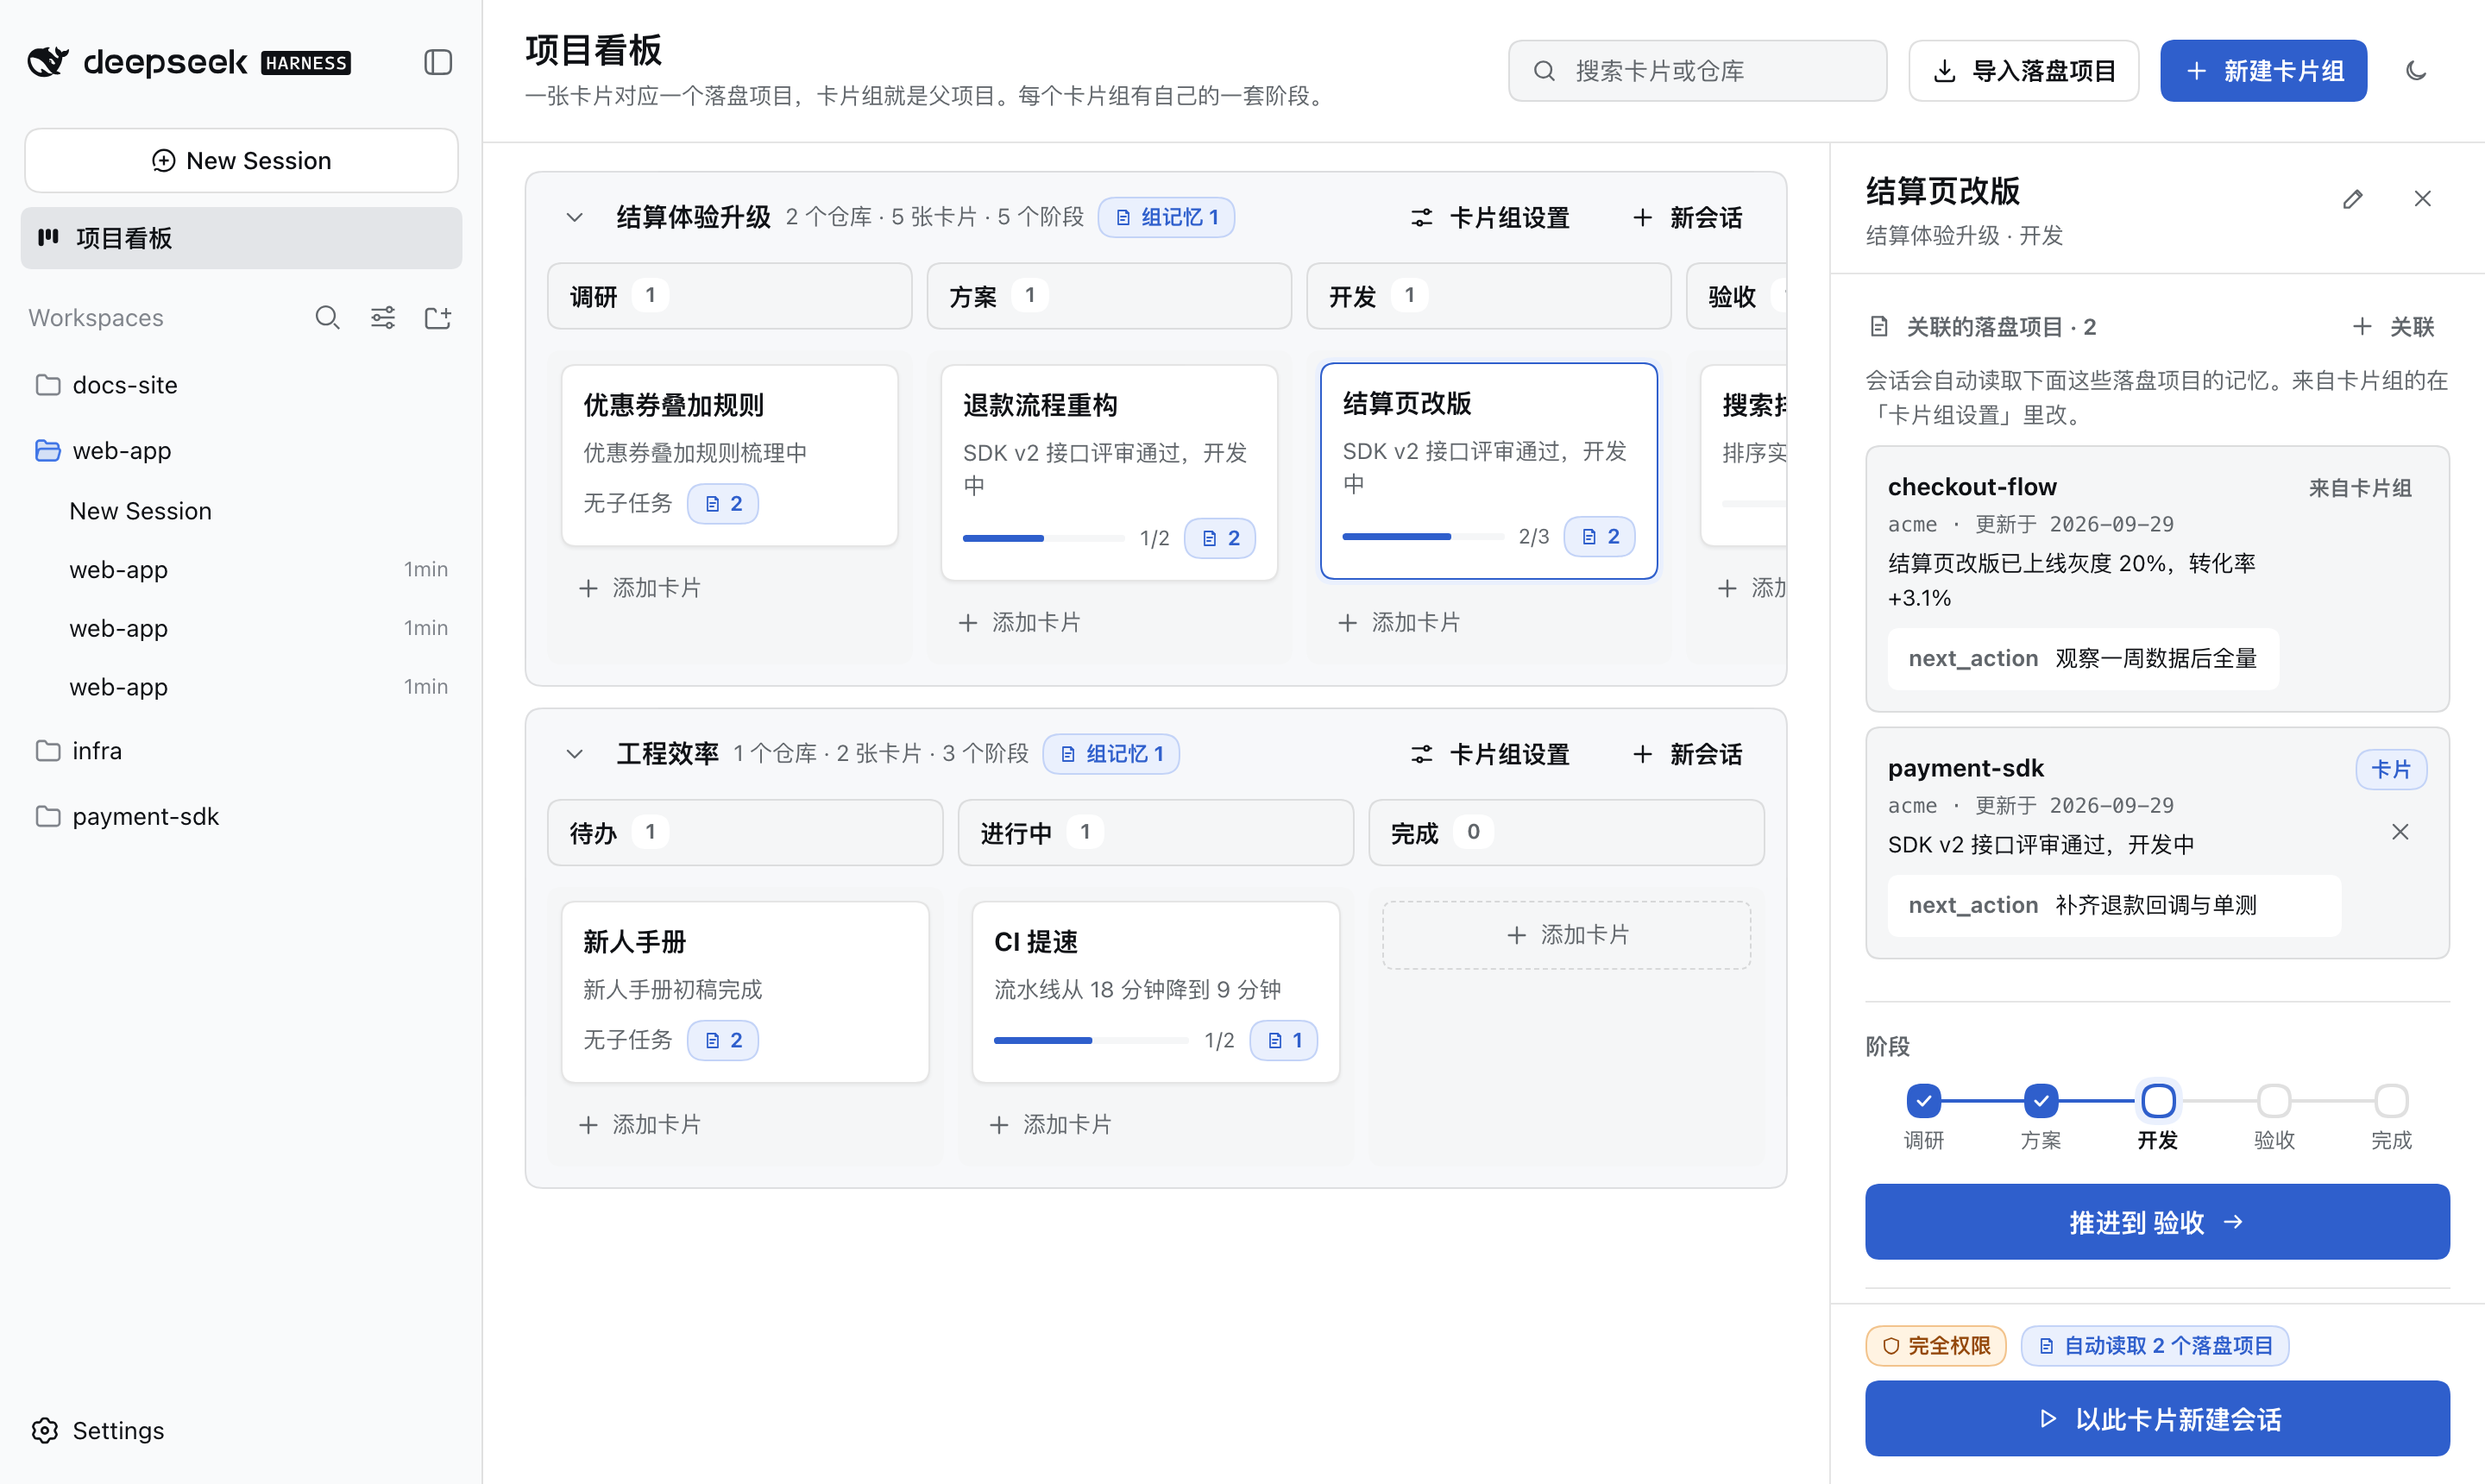Click progress bar on CI 提速 card
This screenshot has width=2485, height=1484.
[1091, 1040]
